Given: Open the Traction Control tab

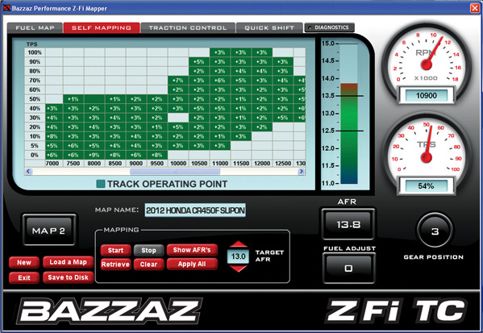Looking at the screenshot, I should coord(188,27).
